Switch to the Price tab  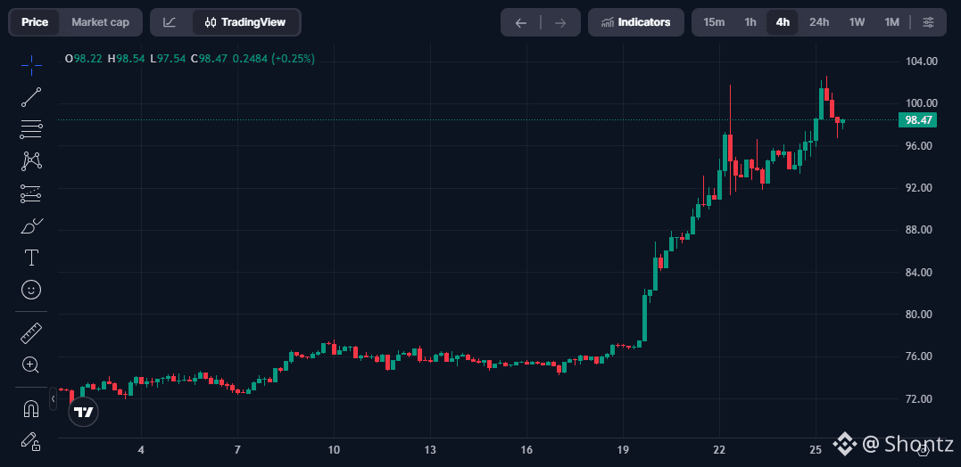[x=35, y=22]
